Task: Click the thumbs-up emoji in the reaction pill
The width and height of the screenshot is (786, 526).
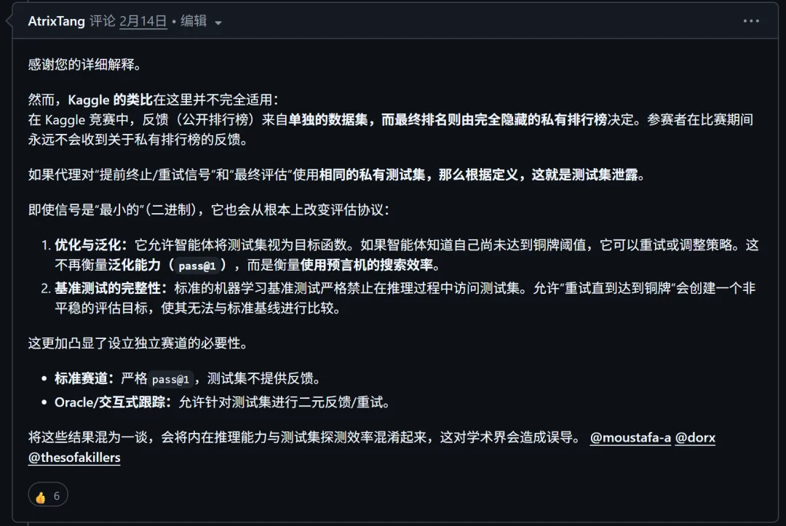Action: [x=40, y=495]
